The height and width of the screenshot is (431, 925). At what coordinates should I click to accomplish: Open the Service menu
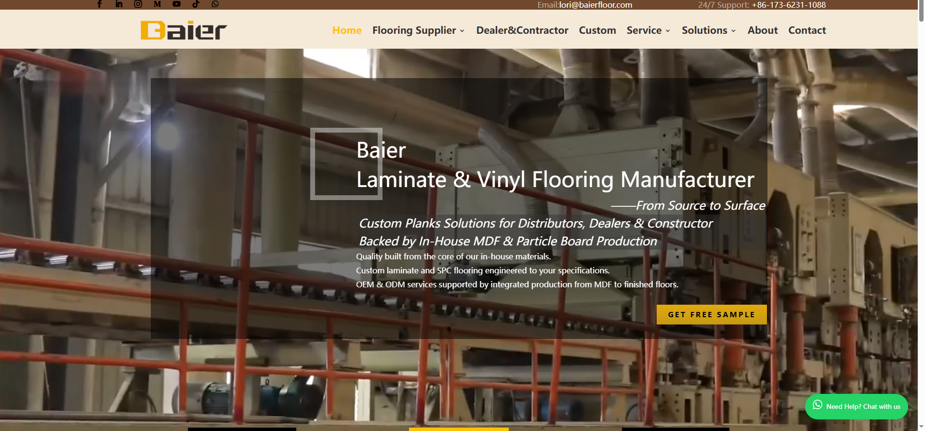pyautogui.click(x=644, y=30)
